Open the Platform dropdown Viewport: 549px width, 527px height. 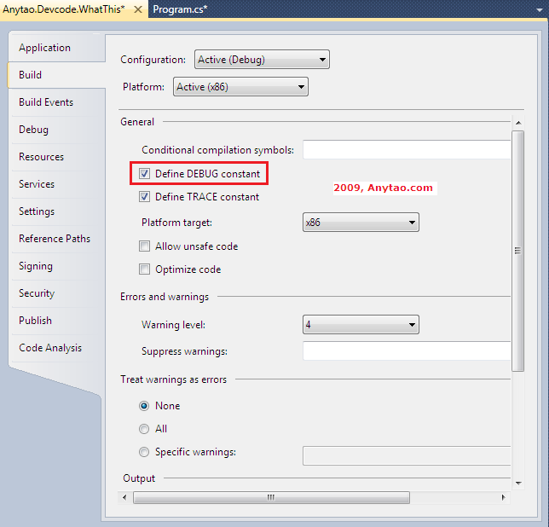coord(240,87)
